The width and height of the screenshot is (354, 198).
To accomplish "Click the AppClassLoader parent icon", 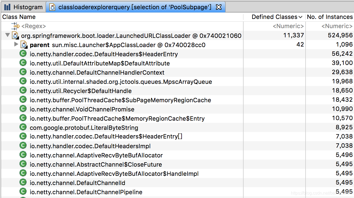I will click(24, 45).
